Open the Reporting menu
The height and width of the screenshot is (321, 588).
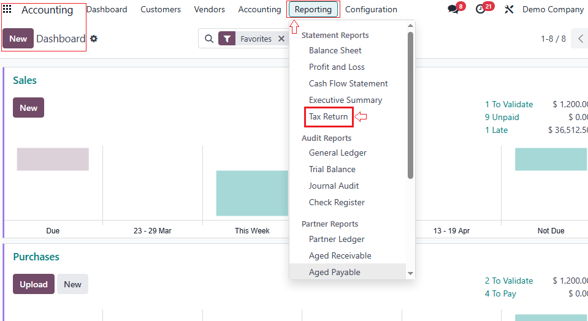(x=313, y=9)
